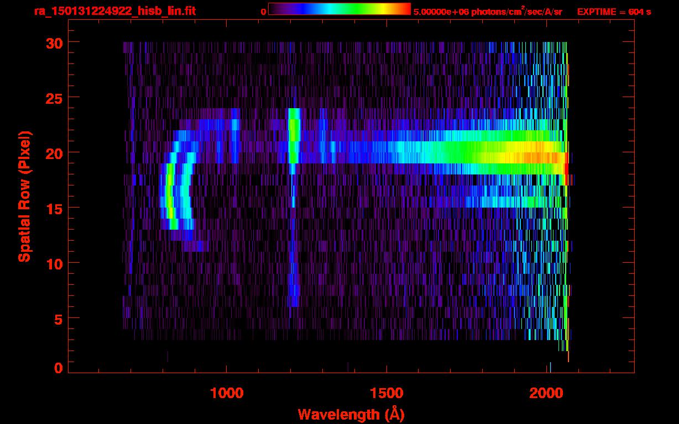
Task: Click the Spatial Row (Pixel) axis title
Action: coord(24,196)
